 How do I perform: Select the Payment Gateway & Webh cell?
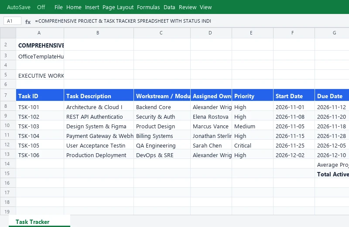99,135
